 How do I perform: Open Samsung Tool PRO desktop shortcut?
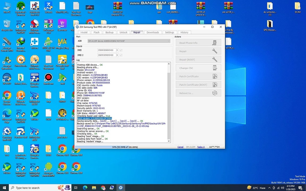point(7,134)
